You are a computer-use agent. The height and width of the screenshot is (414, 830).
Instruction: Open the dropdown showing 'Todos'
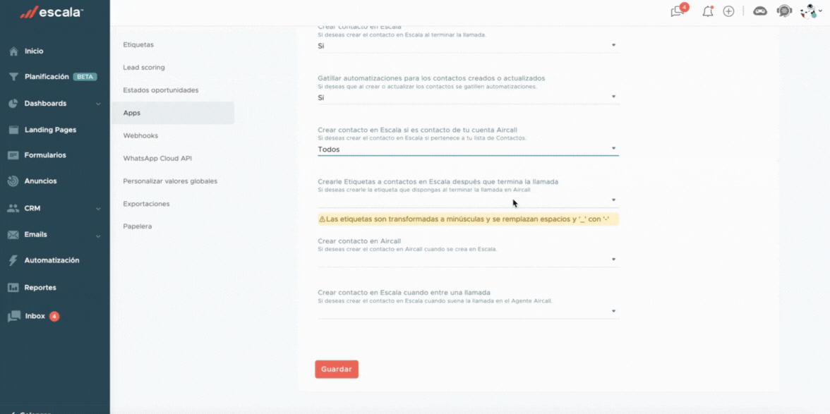click(x=468, y=149)
